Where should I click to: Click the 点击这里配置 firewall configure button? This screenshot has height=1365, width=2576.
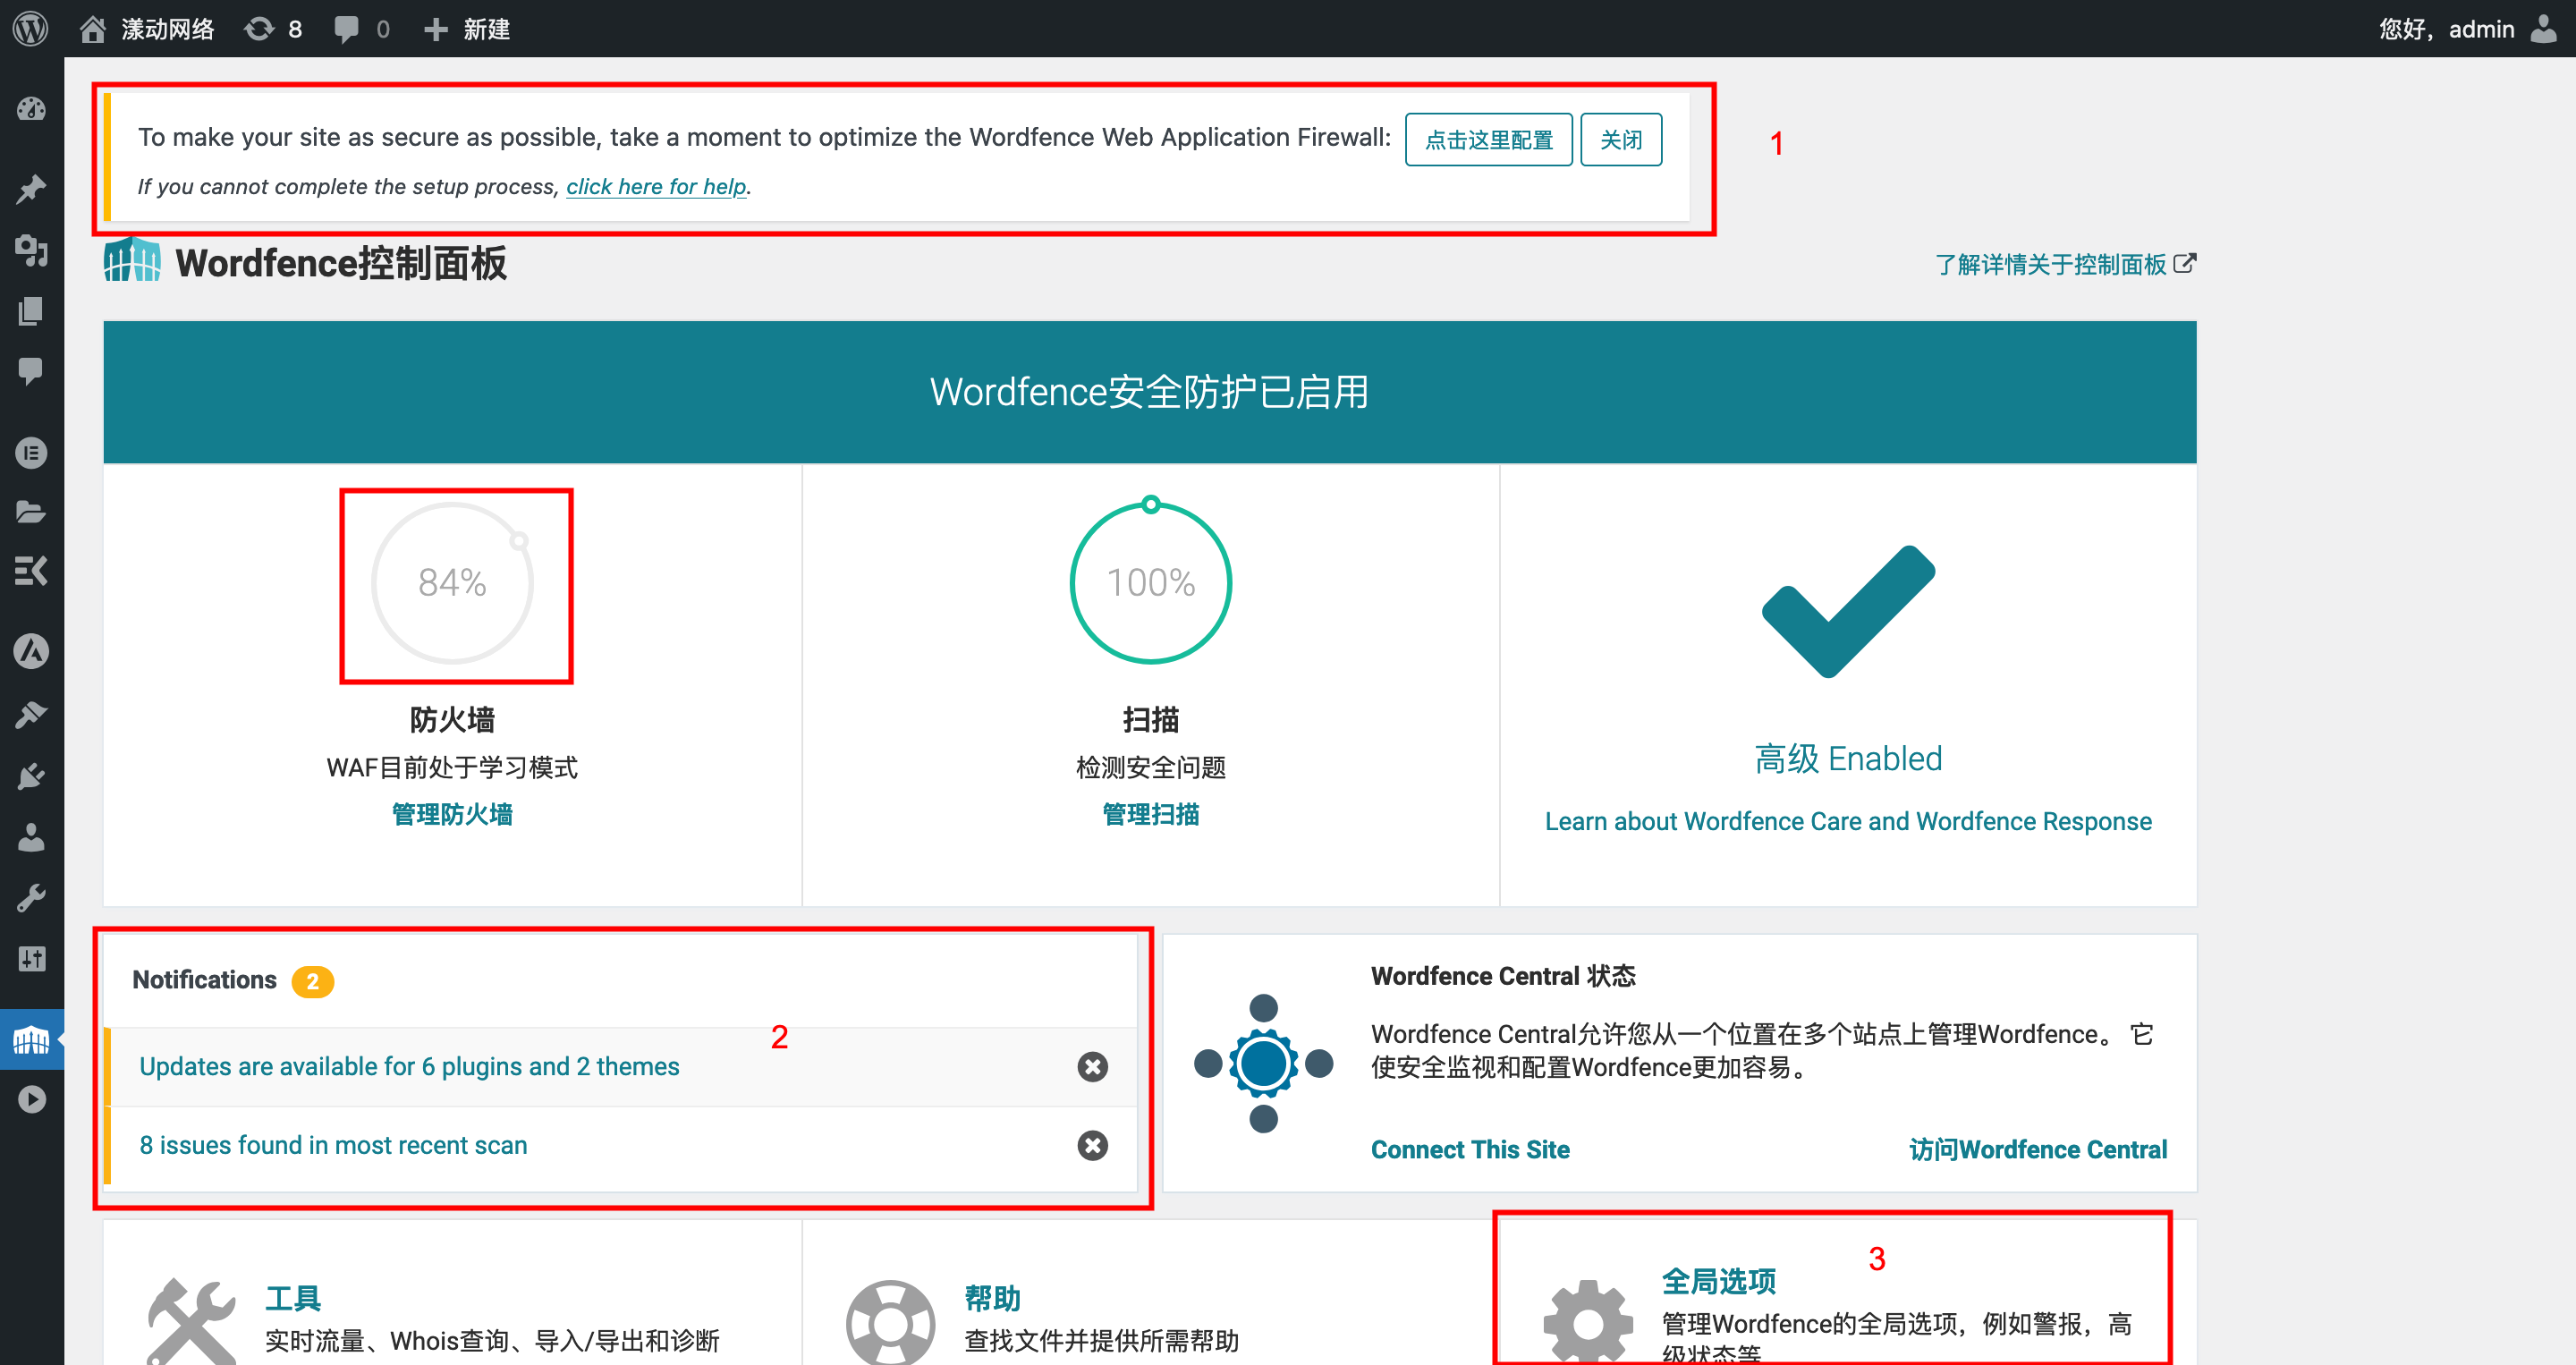1488,139
